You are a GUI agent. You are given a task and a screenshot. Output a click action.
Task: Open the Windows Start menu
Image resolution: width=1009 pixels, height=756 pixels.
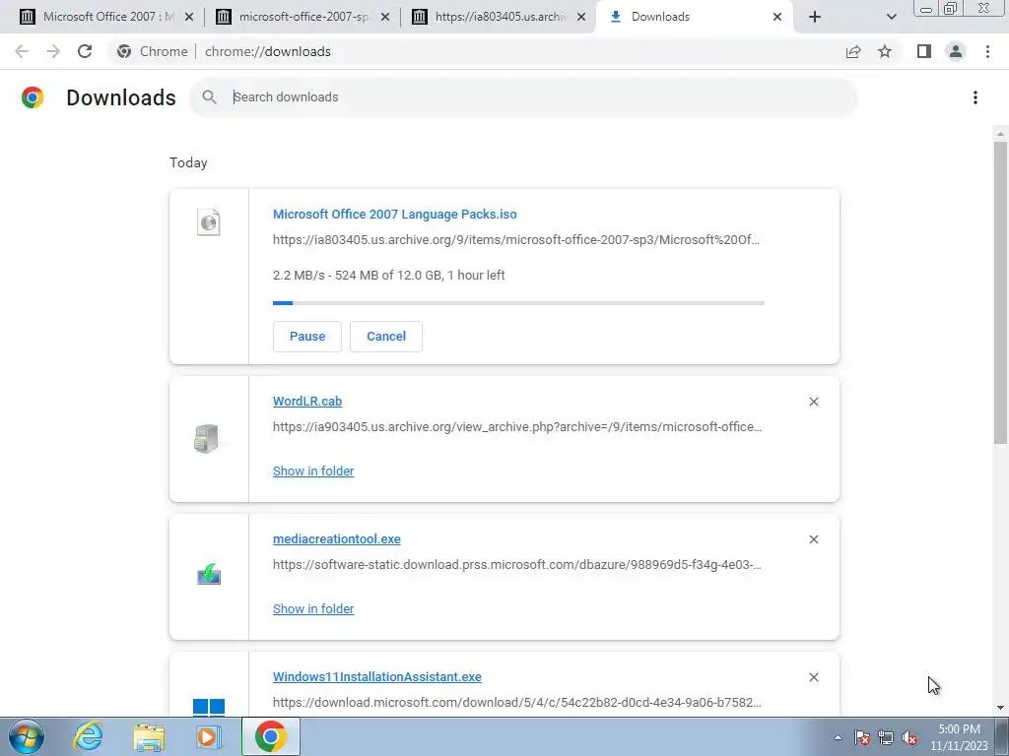click(x=27, y=736)
